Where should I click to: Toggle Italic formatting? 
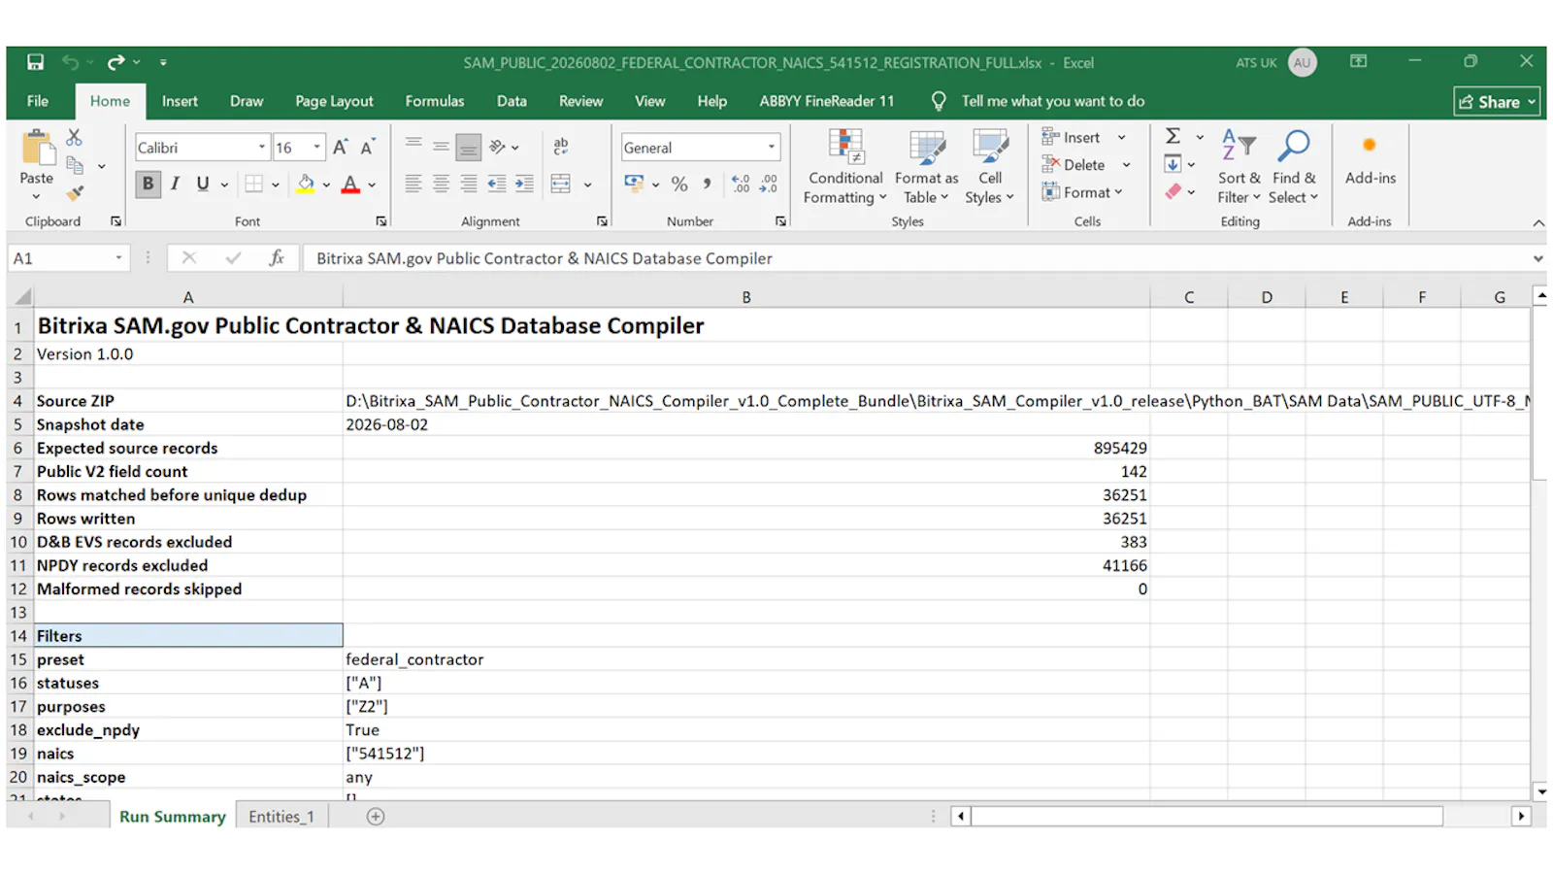coord(175,184)
